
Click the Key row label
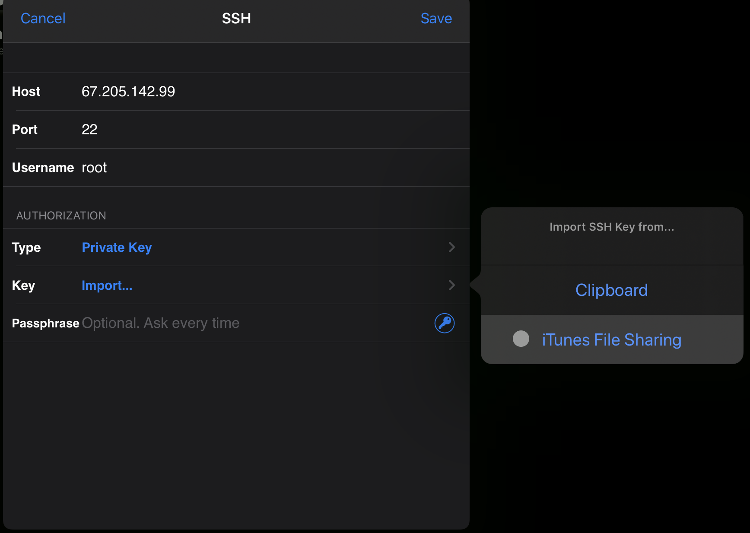coord(23,286)
